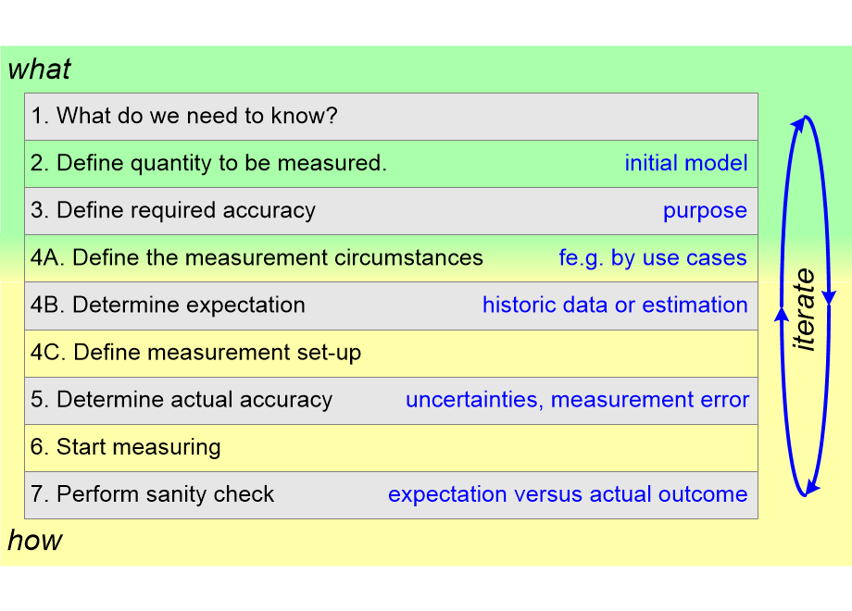
Task: Click the bottom arrowhead of the iterate loop
Action: click(813, 487)
